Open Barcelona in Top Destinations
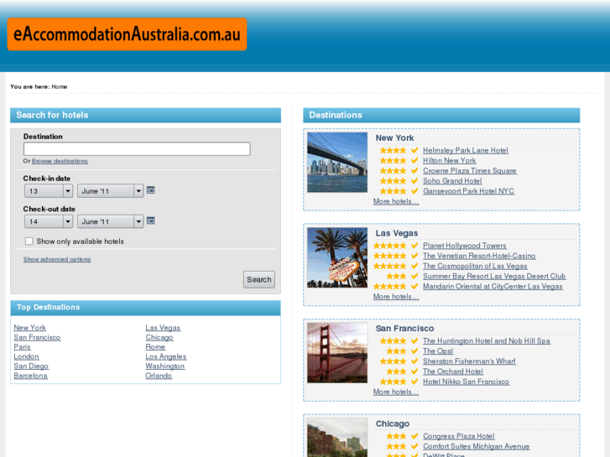Viewport: 610px width, 457px height. 31,376
